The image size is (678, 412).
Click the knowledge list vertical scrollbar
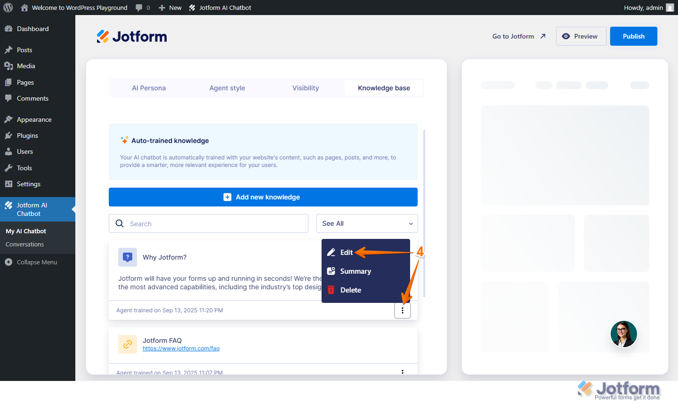click(x=424, y=214)
